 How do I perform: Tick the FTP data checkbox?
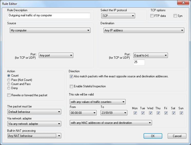[152, 16]
